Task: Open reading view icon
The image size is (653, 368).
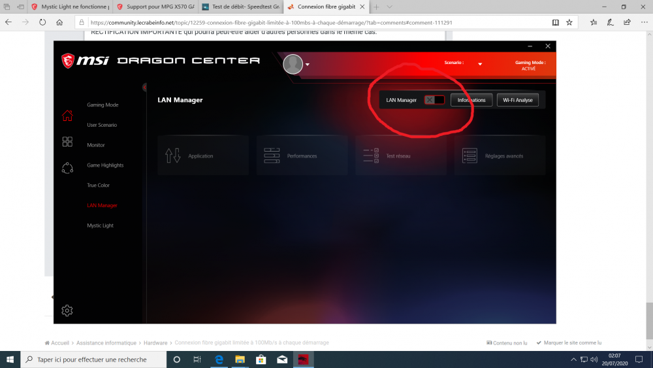Action: click(x=556, y=22)
